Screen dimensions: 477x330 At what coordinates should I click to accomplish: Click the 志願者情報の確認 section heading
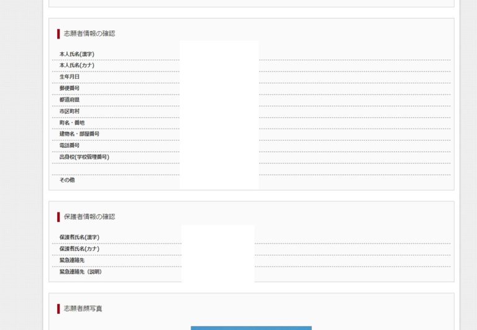coord(89,34)
